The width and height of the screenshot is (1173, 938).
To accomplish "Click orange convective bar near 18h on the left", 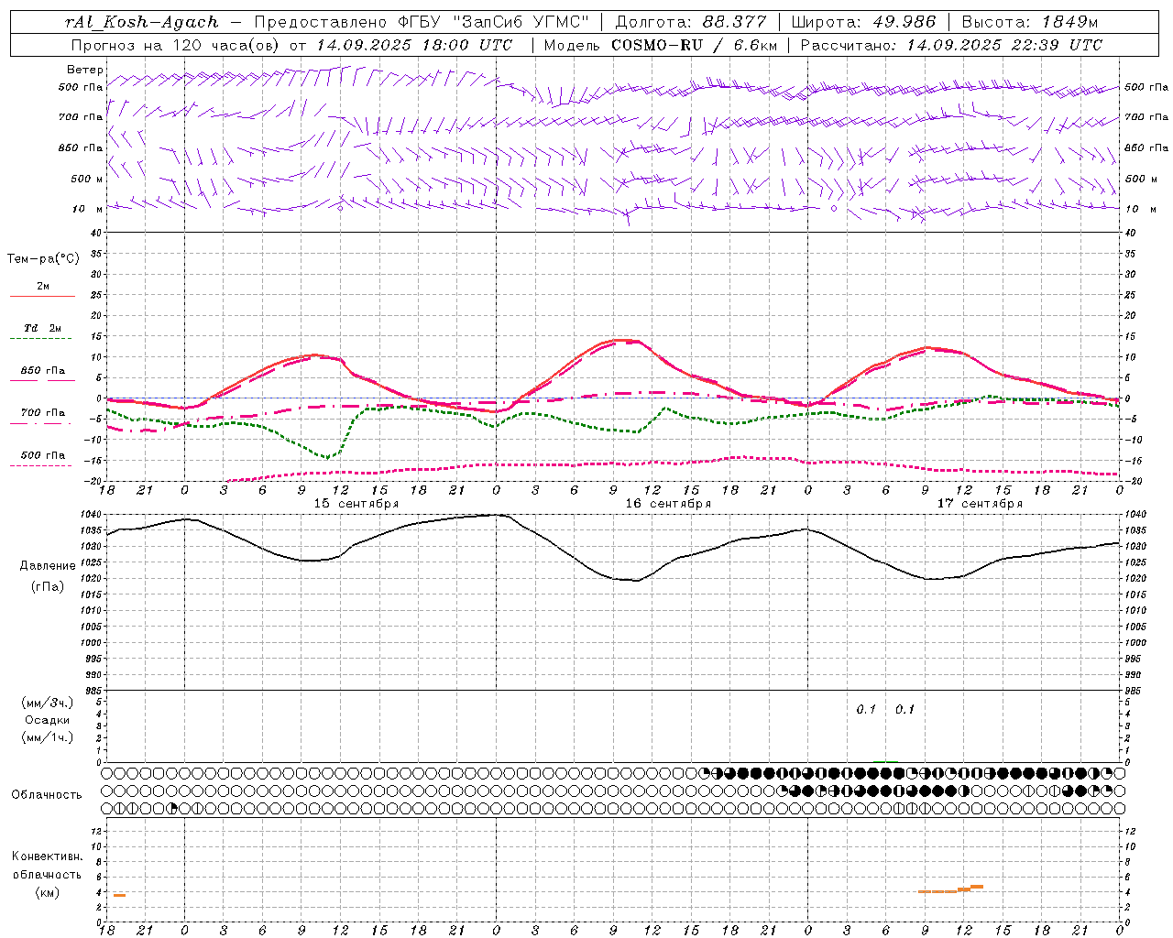I will (119, 895).
